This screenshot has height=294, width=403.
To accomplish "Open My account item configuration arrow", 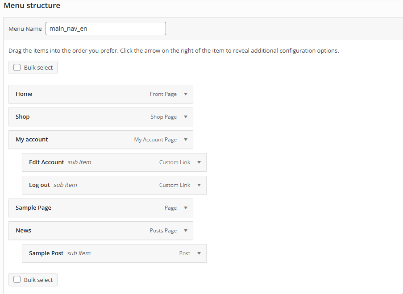I will (186, 140).
